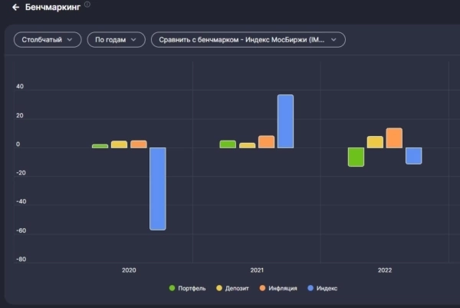Click the back arrow next to Бенчмаркинг
The image size is (460, 308).
(15, 8)
